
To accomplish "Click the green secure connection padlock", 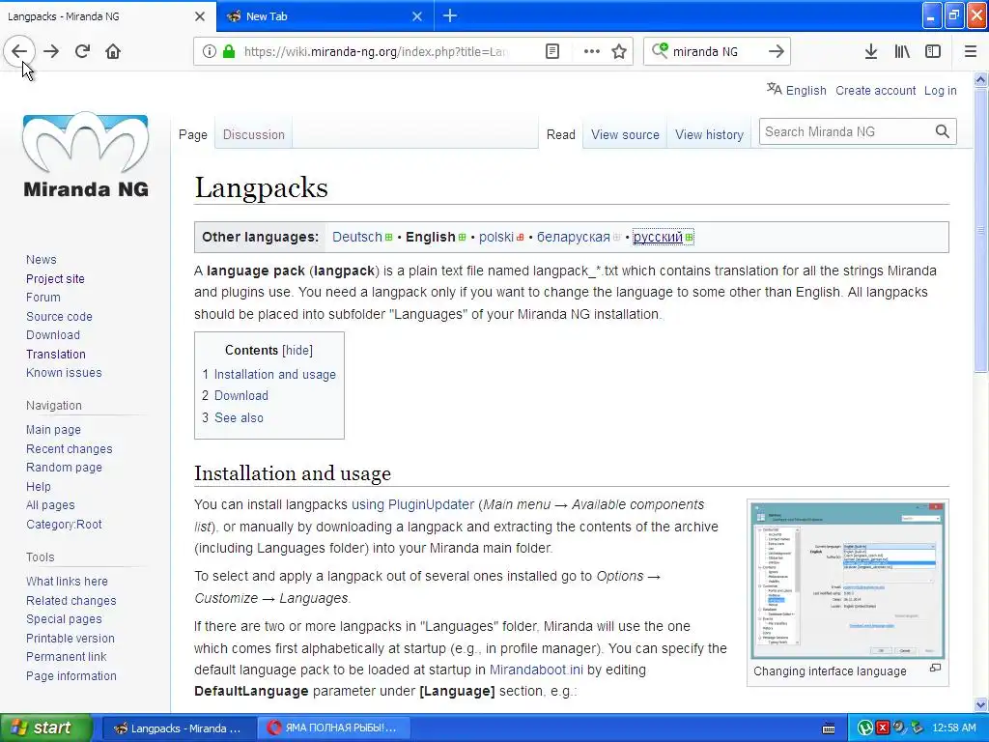I will point(229,51).
